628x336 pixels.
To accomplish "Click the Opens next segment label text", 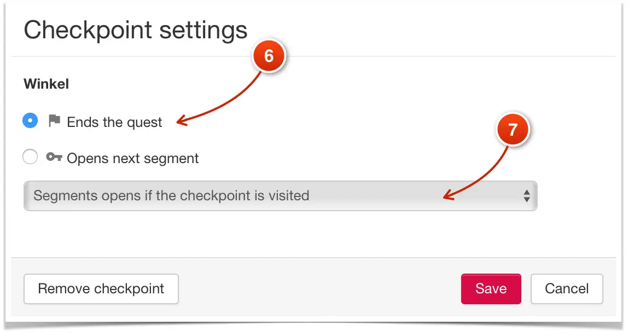I will [132, 158].
